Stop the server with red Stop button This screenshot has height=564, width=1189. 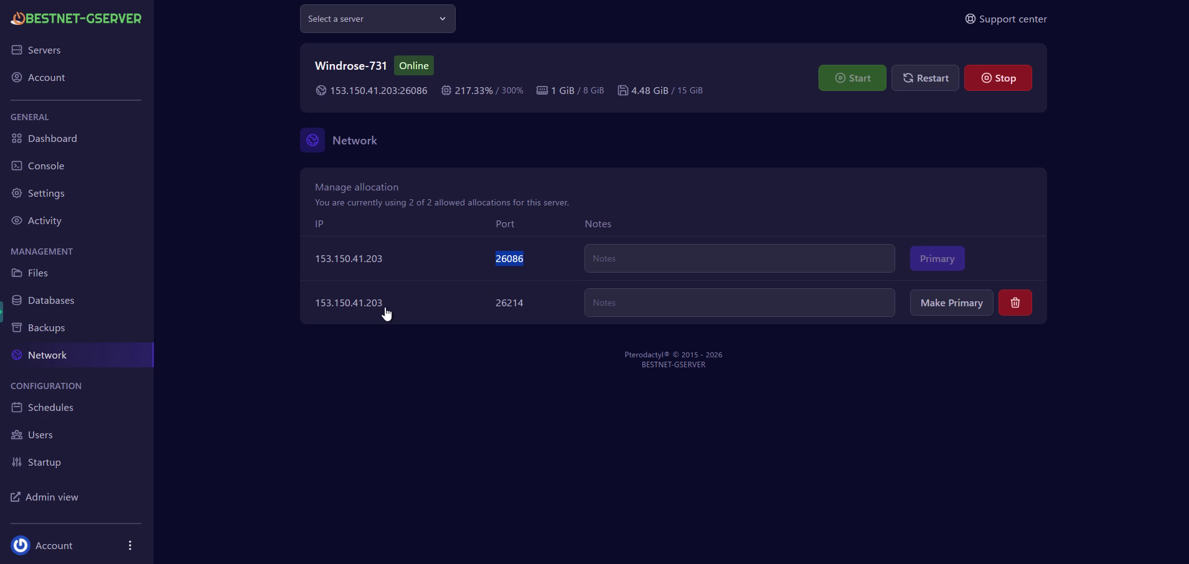[x=997, y=78]
